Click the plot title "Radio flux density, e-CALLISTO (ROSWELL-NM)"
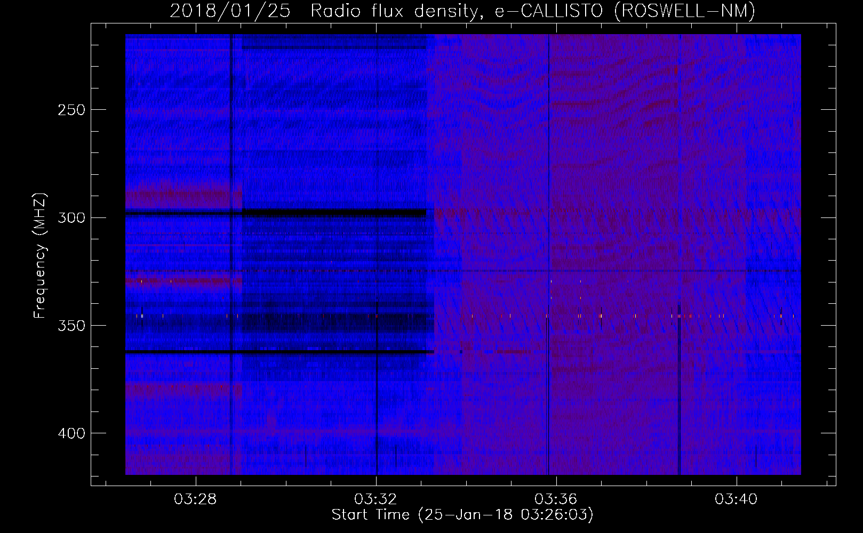The width and height of the screenshot is (863, 533). [533, 11]
